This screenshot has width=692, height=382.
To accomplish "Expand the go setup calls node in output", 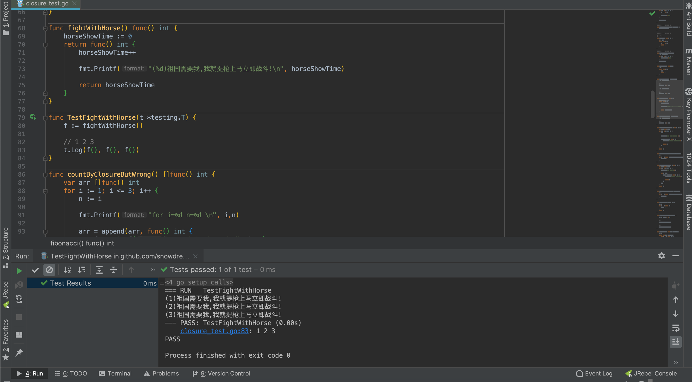I will [161, 282].
